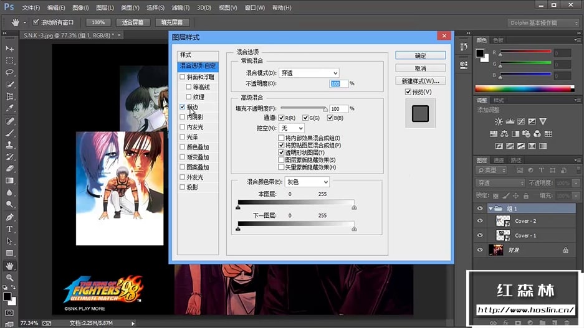Viewport: 584px width, 328px height.
Task: Select the History Brush tool
Action: (10, 157)
